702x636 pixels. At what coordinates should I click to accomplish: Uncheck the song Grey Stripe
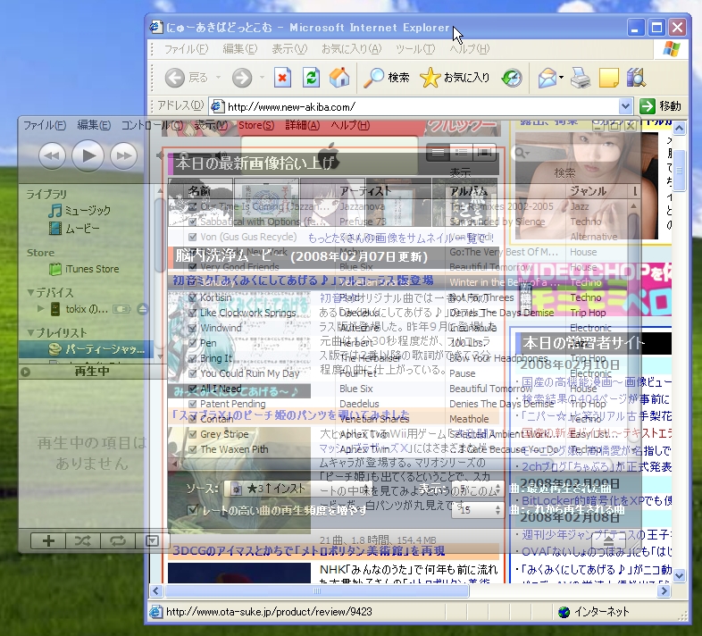193,434
